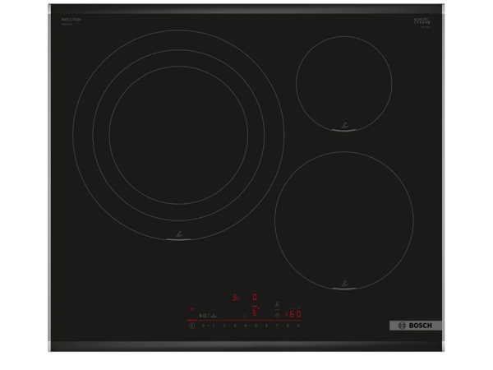Tap the pan symbol above the timer icon
Screen dimensions: 493x370
point(277,304)
